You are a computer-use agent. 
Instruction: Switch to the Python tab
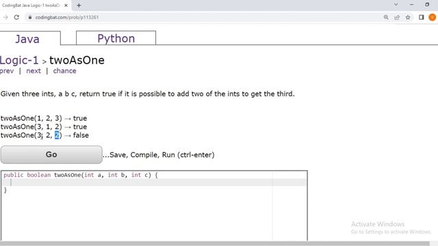[x=116, y=38]
